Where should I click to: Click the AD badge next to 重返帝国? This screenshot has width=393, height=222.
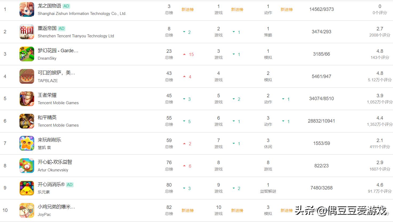[x=62, y=29]
